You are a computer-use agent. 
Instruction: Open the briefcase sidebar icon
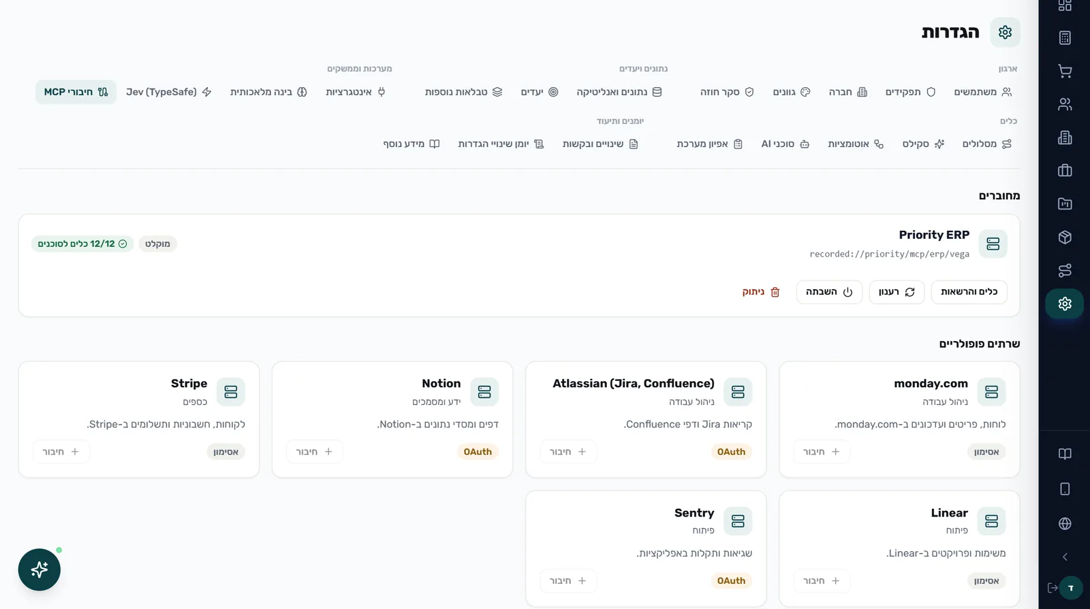click(x=1065, y=171)
